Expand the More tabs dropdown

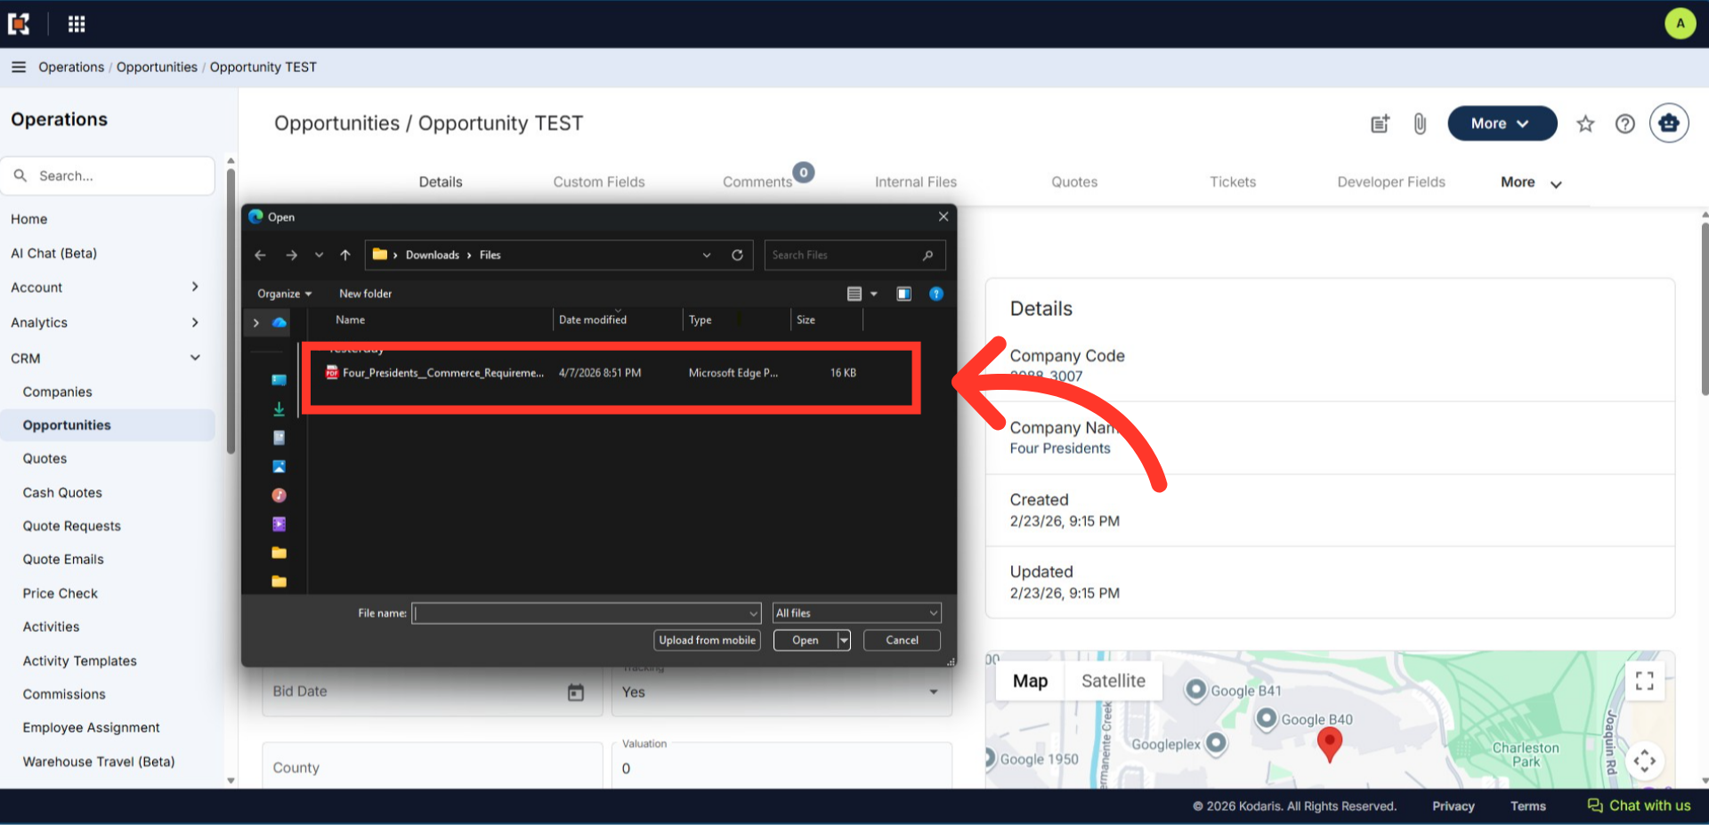(x=1531, y=182)
